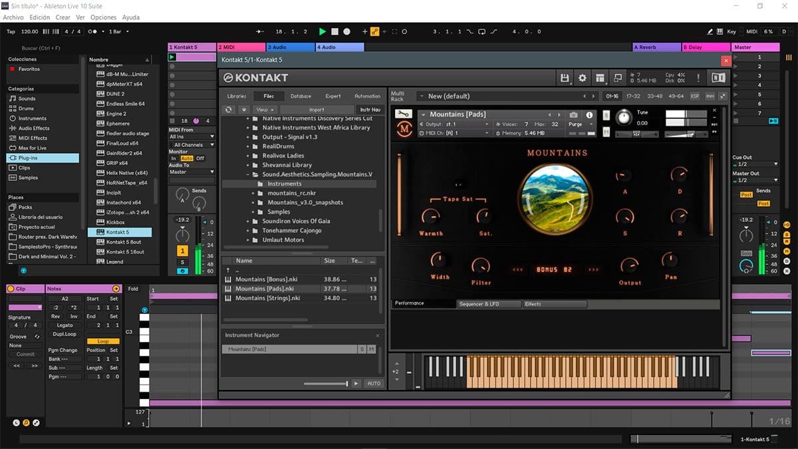
Task: Open the Mountains instrument wrench editor
Action: pyautogui.click(x=403, y=114)
